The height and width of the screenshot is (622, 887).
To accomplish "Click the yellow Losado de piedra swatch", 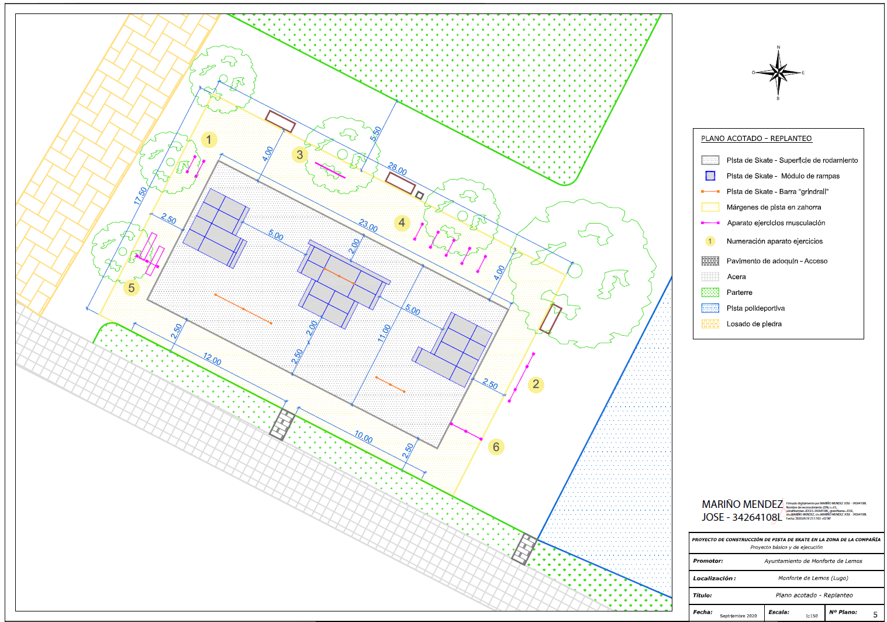I will tap(710, 324).
